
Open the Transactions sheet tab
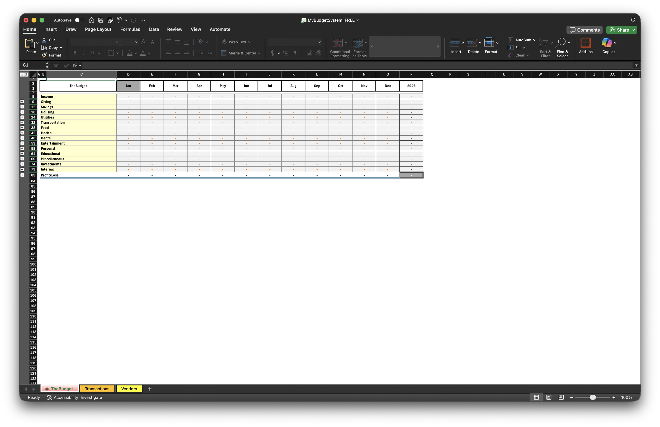click(97, 389)
